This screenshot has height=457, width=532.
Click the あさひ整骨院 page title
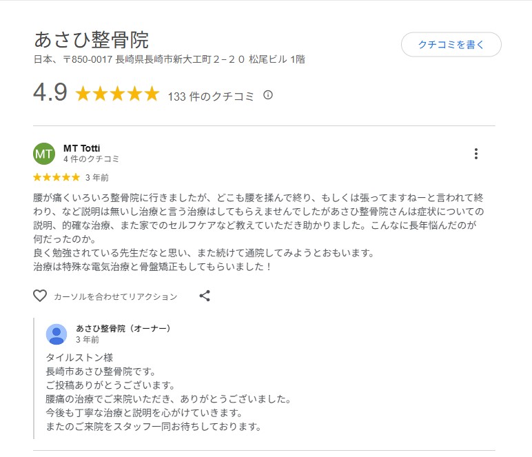[x=91, y=39]
